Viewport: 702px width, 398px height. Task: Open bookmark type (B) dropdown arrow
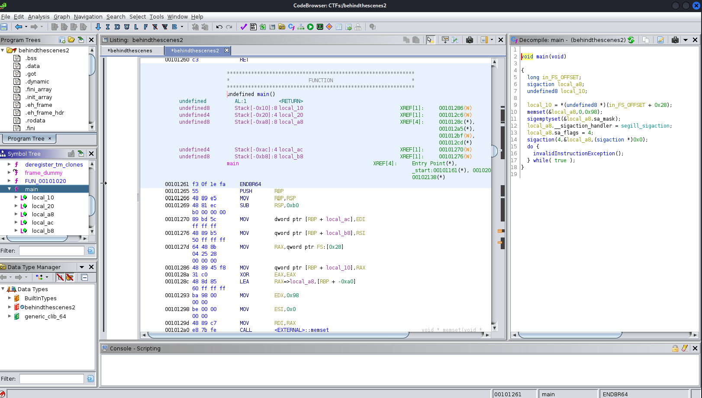pos(182,27)
